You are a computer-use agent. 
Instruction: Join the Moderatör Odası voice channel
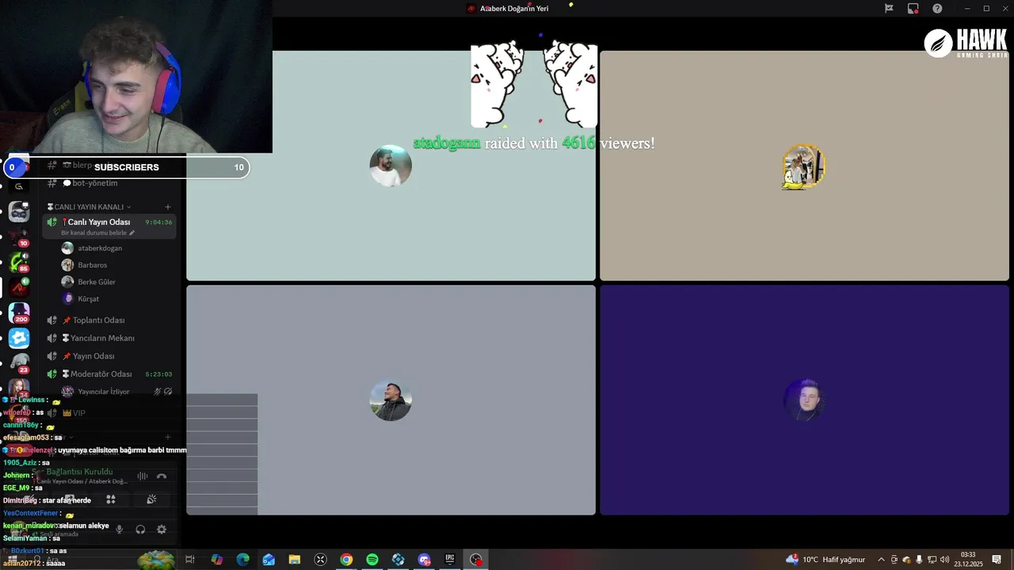click(x=109, y=374)
